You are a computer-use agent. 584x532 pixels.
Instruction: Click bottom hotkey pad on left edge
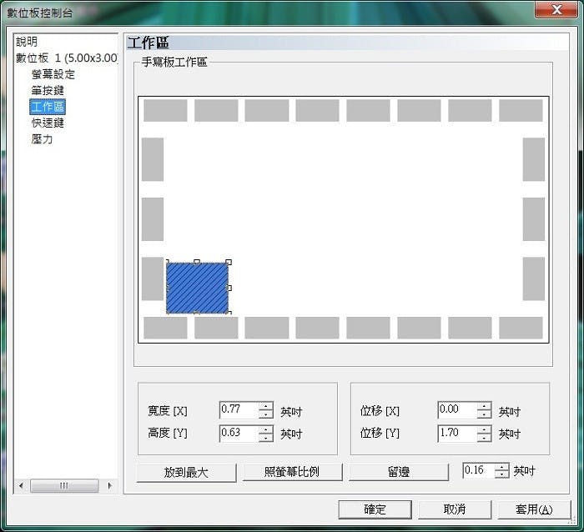point(153,279)
